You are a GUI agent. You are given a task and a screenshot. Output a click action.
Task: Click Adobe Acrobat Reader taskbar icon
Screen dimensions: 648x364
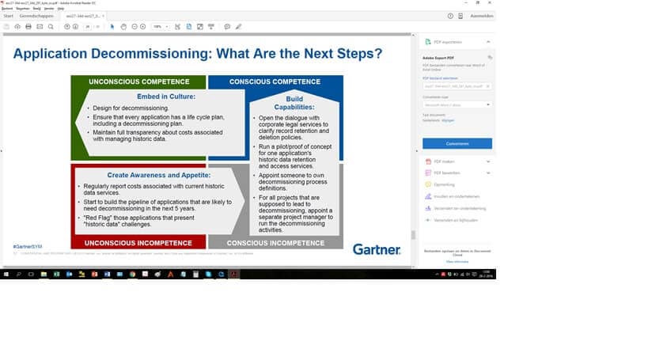tap(234, 274)
